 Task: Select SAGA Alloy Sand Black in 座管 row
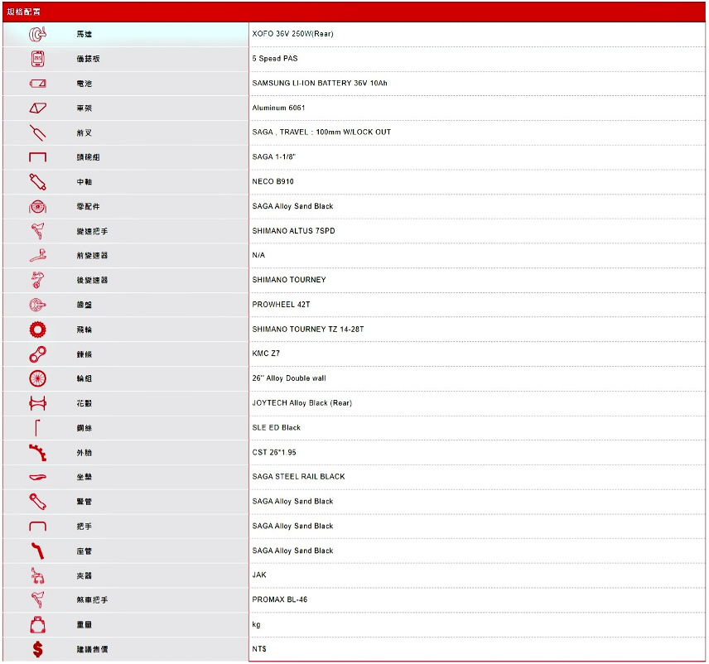[x=292, y=551]
